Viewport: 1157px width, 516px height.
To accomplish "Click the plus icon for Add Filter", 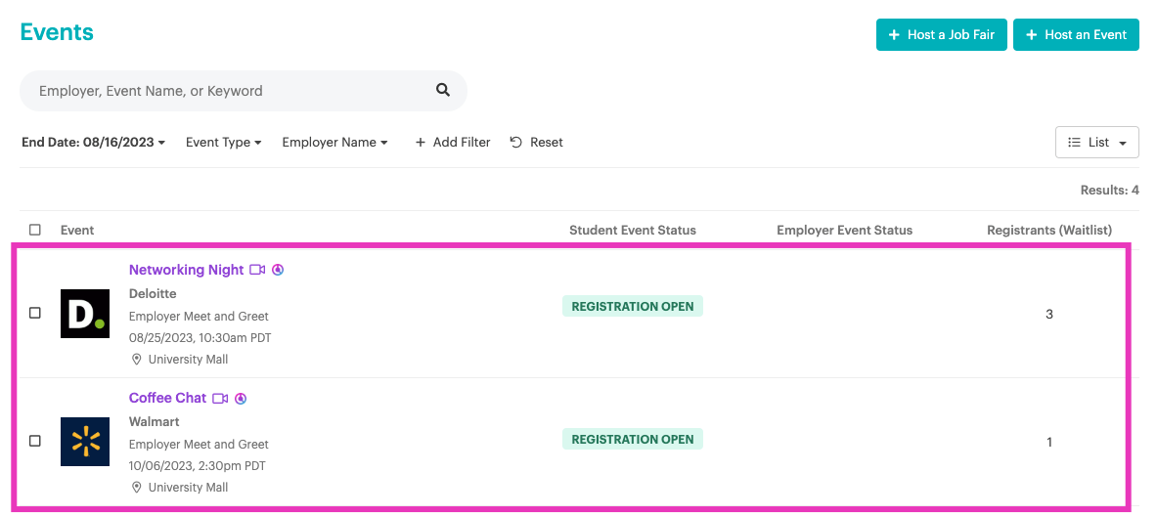I will click(421, 143).
